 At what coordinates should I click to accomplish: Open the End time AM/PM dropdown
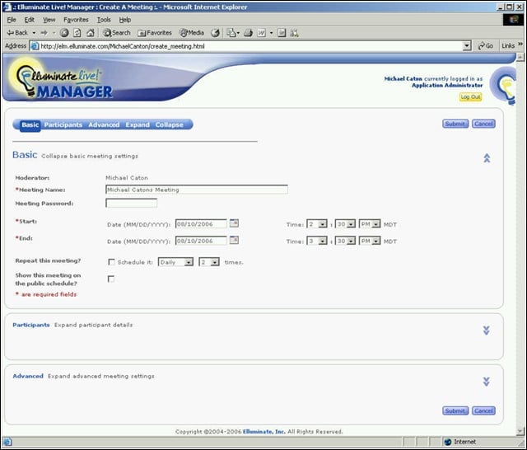pyautogui.click(x=370, y=241)
